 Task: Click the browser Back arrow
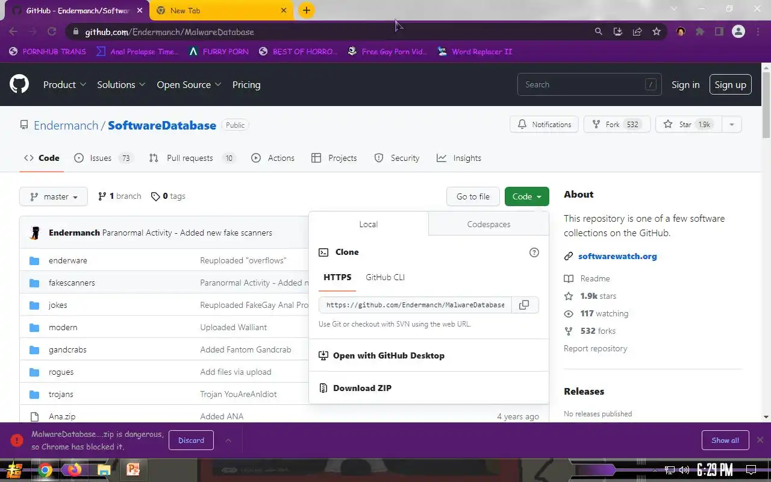click(x=13, y=31)
